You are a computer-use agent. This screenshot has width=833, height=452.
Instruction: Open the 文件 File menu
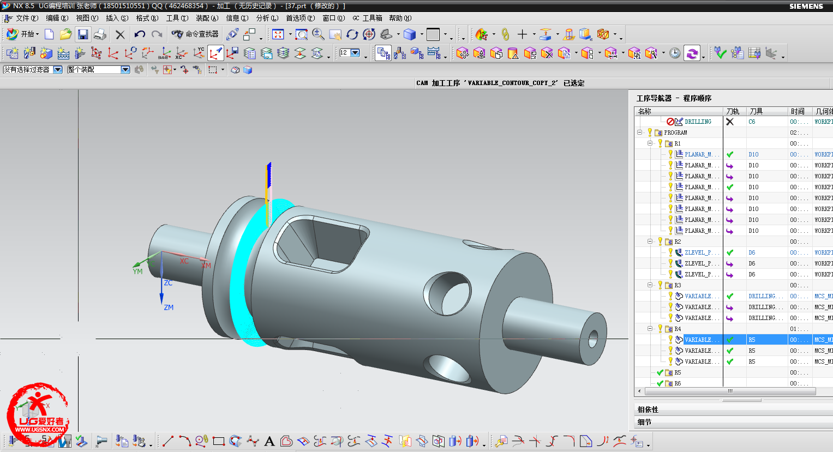[x=27, y=18]
